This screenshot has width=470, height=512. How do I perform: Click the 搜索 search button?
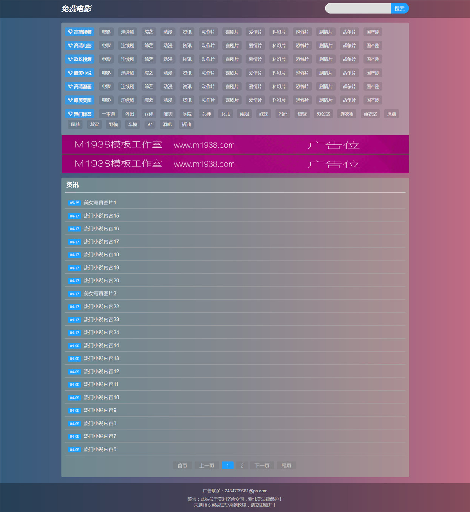(x=400, y=8)
